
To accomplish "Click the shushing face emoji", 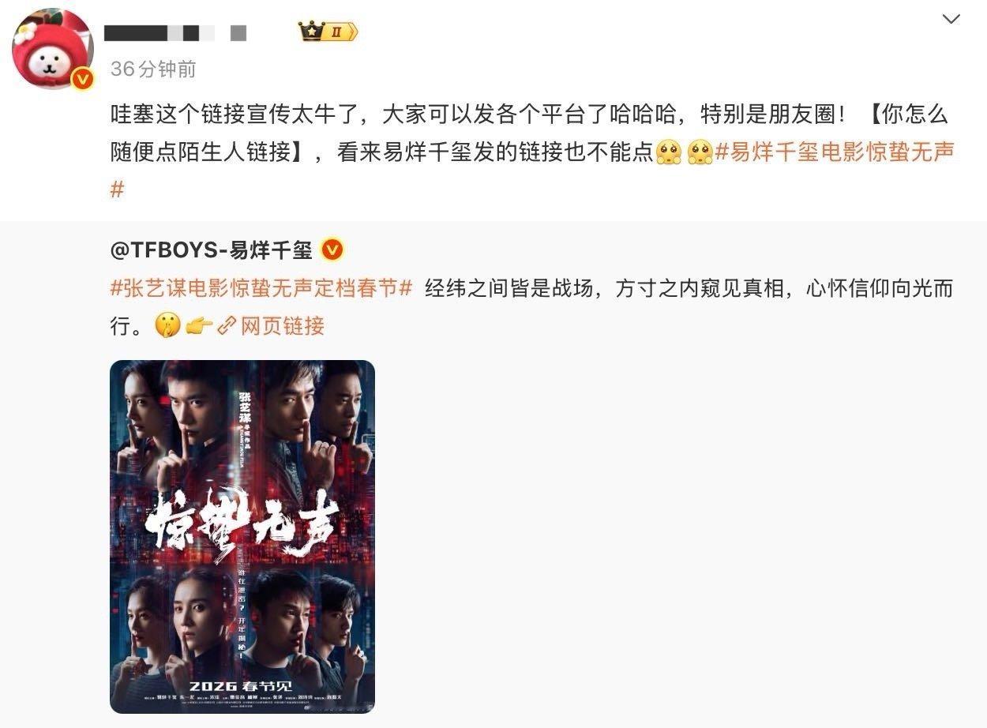I will (167, 325).
